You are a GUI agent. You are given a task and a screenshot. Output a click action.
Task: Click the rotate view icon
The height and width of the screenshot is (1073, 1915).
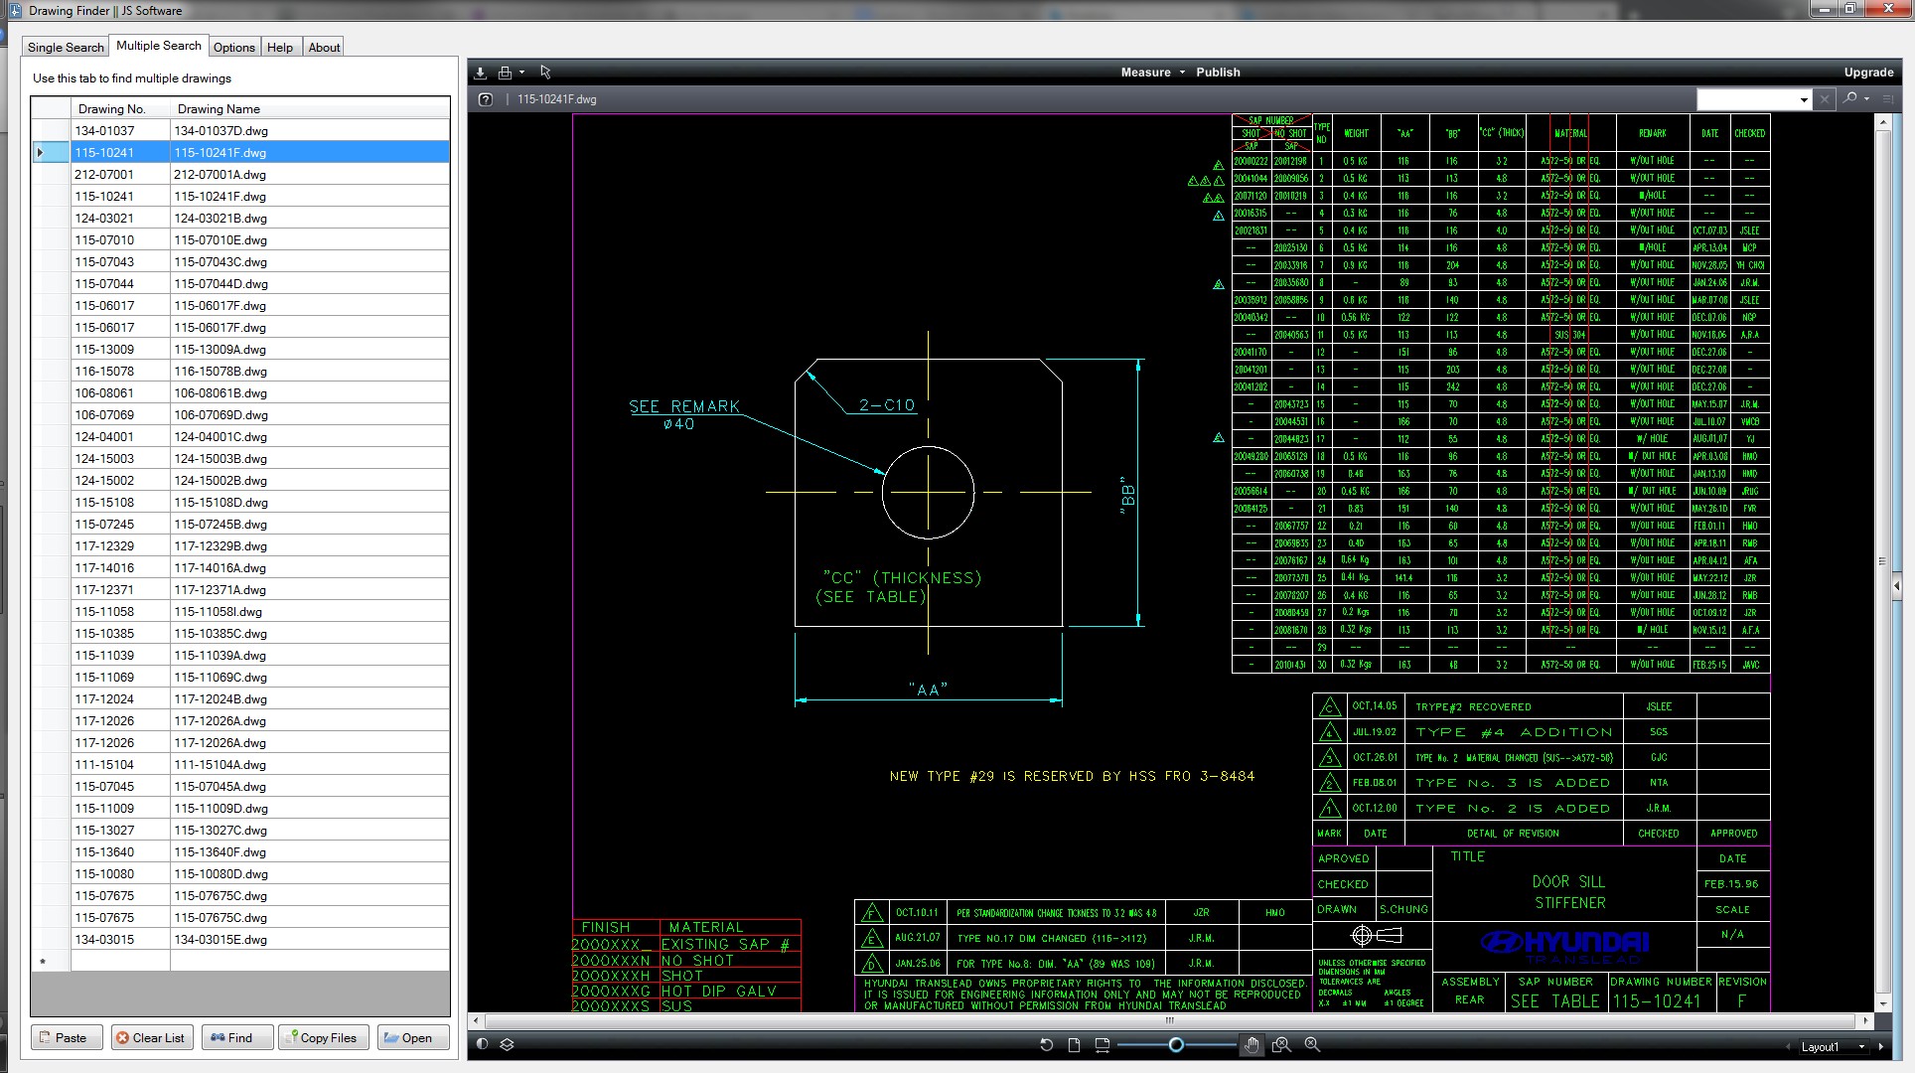pos(1046,1044)
